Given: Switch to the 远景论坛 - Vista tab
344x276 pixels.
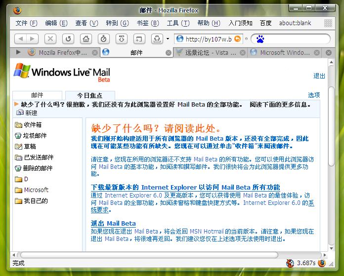Looking at the screenshot, I should [x=210, y=53].
